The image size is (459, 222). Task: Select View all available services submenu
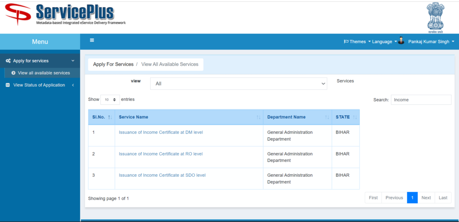click(x=42, y=73)
